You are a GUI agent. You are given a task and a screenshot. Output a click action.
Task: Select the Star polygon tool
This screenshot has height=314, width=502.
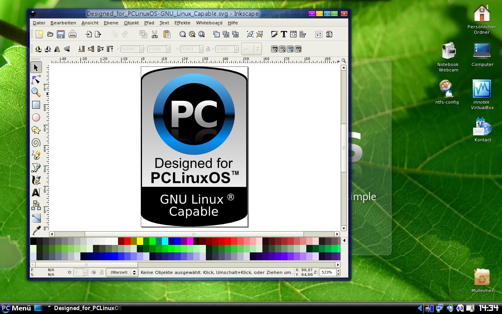[36, 130]
